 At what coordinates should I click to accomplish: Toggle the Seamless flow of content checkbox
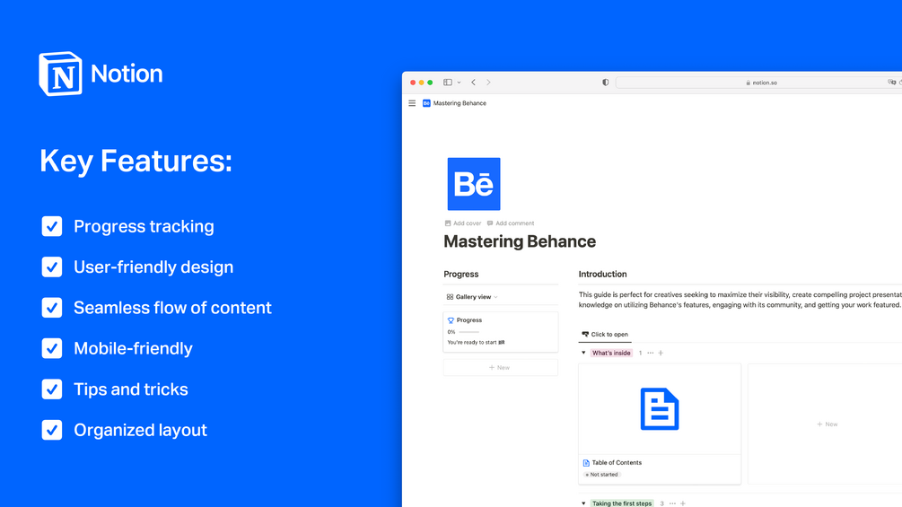(x=52, y=308)
